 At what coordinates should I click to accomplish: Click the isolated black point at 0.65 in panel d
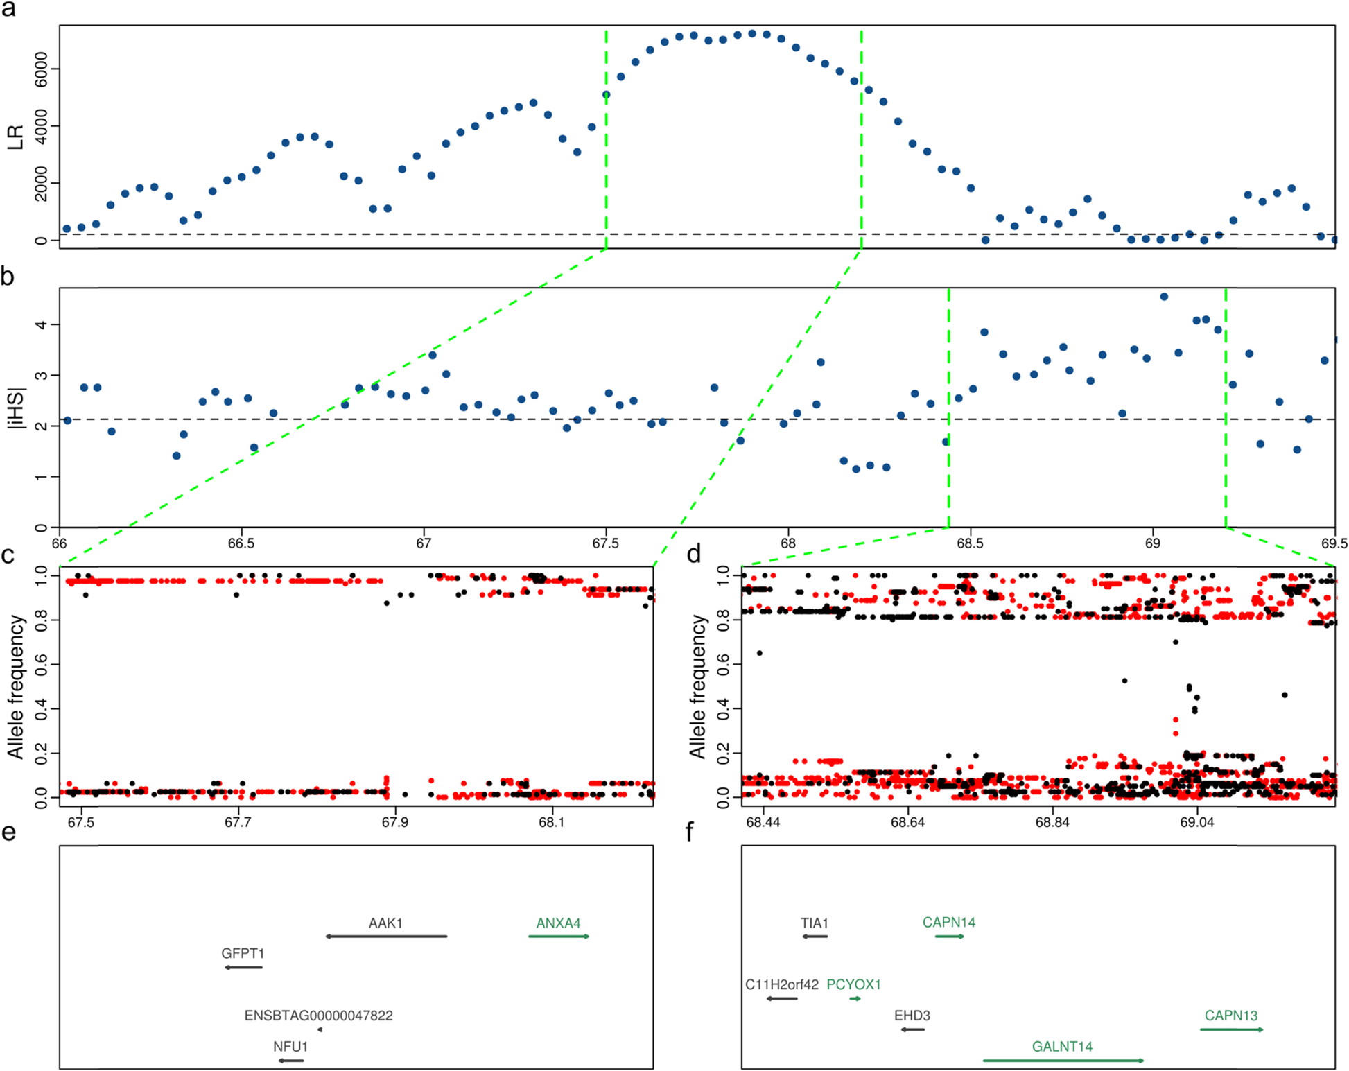pyautogui.click(x=760, y=653)
